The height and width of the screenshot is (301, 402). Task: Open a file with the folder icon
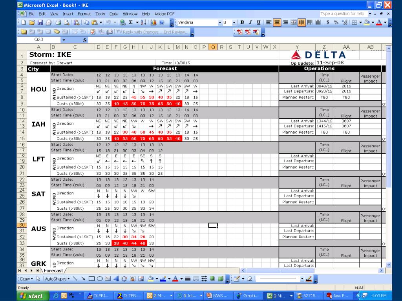tap(32, 22)
